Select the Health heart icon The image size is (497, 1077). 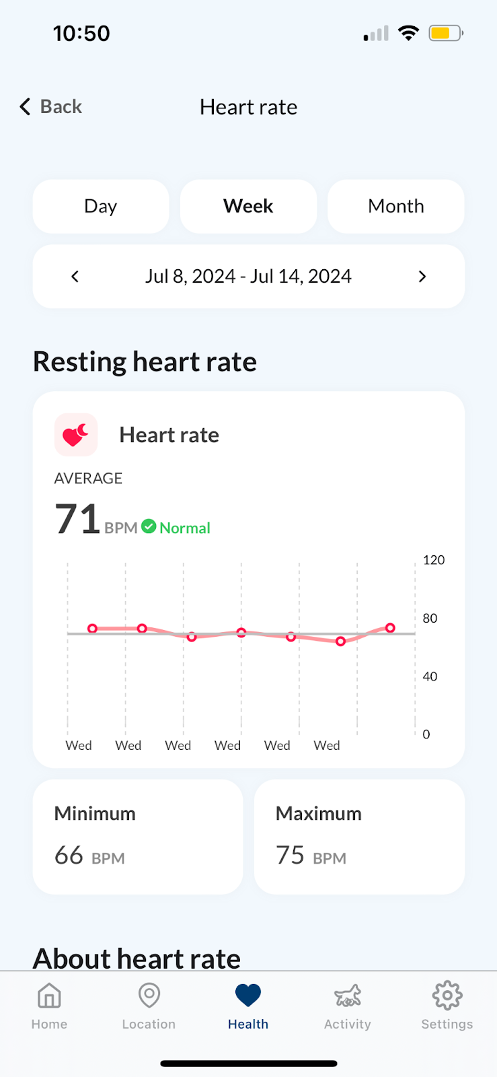pyautogui.click(x=248, y=995)
